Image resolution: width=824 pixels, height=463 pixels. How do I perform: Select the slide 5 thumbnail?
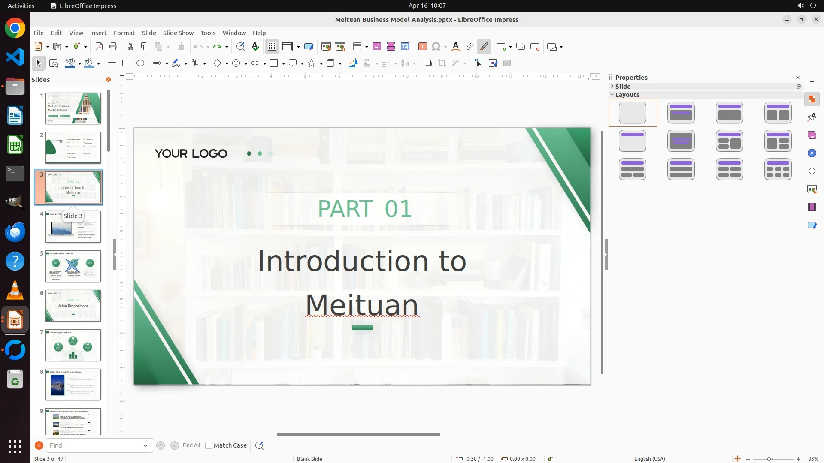(x=73, y=266)
